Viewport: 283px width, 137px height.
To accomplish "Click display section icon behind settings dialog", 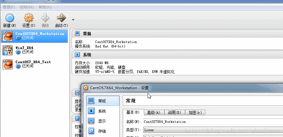I will point(77,93).
